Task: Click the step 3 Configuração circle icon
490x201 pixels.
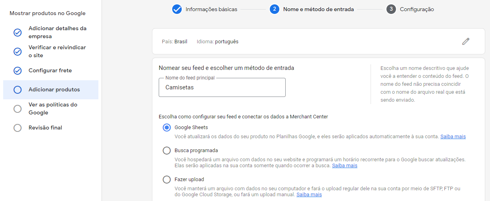Action: (391, 9)
